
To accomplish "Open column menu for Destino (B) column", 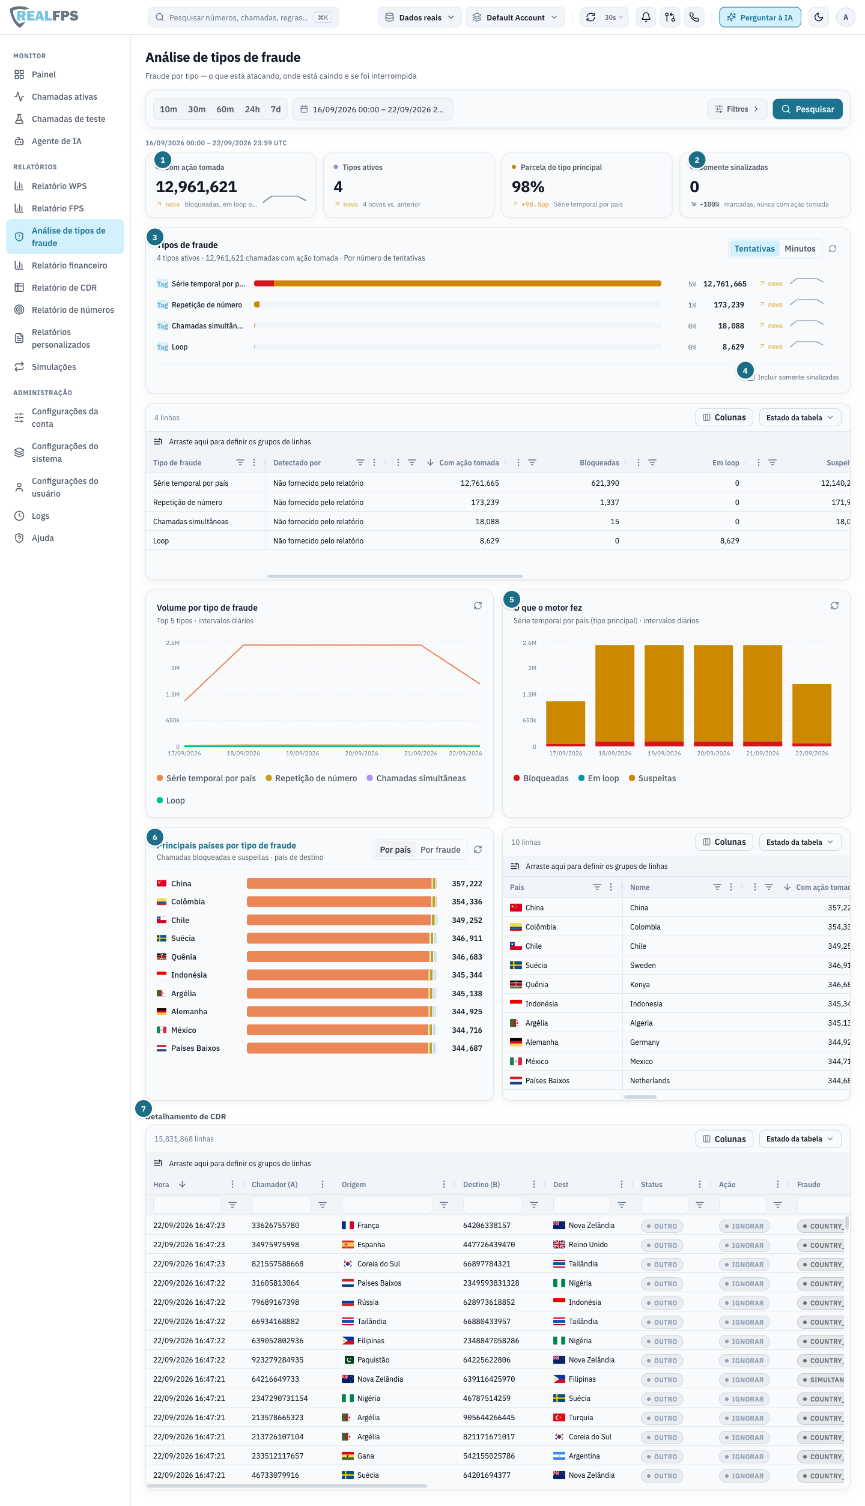I will tap(534, 1185).
